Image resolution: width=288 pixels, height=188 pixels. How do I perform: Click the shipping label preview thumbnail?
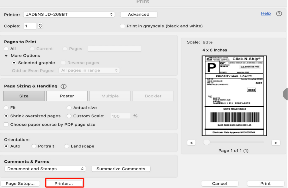(235, 96)
